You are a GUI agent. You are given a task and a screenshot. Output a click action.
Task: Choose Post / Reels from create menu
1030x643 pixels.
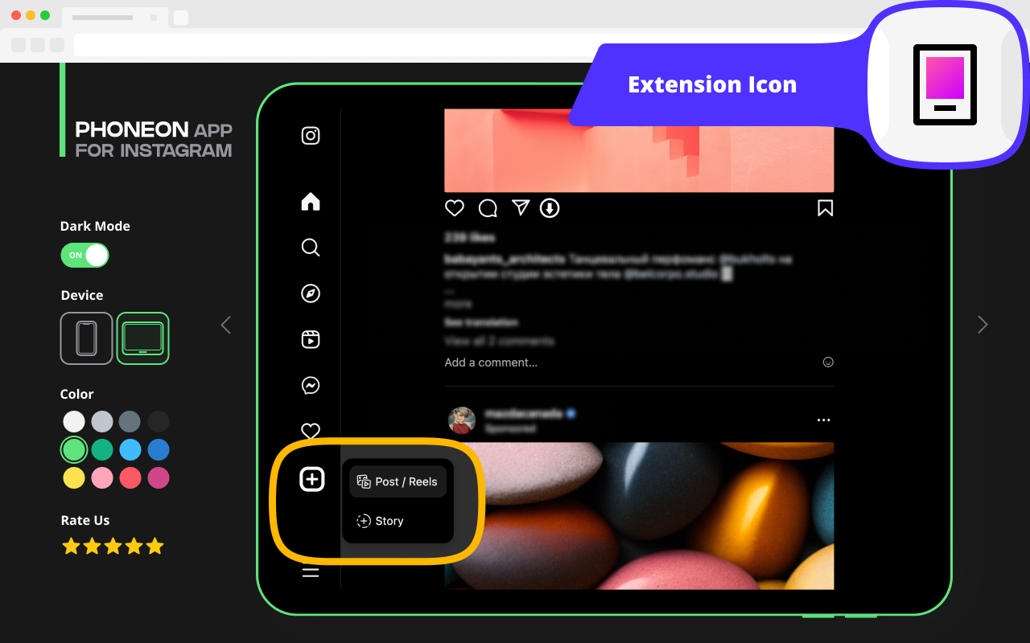[x=398, y=481]
